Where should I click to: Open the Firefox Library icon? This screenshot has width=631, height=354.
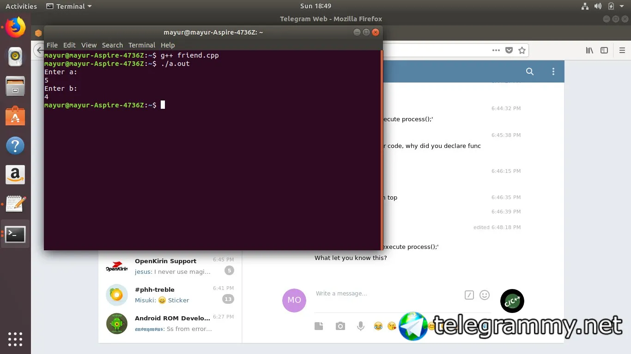589,50
